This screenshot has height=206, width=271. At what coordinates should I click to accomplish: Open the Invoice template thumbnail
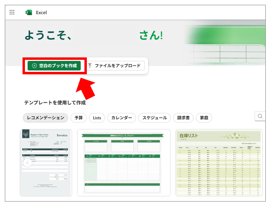point(46,163)
